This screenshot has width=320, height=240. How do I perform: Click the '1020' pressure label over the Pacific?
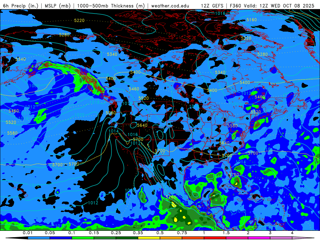pos(79,115)
